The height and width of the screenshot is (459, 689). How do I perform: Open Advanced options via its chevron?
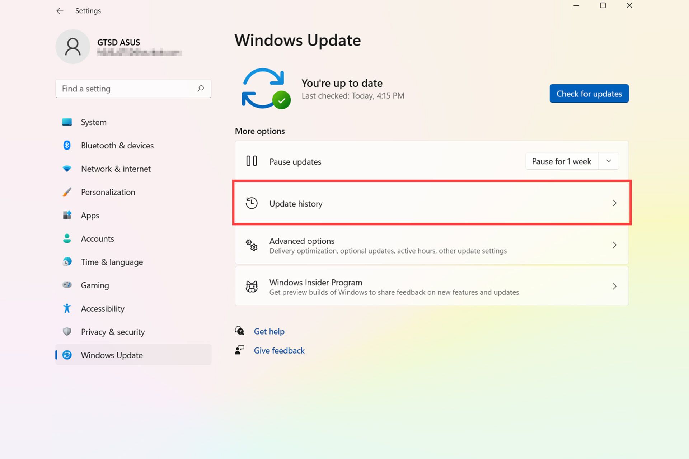[615, 245]
